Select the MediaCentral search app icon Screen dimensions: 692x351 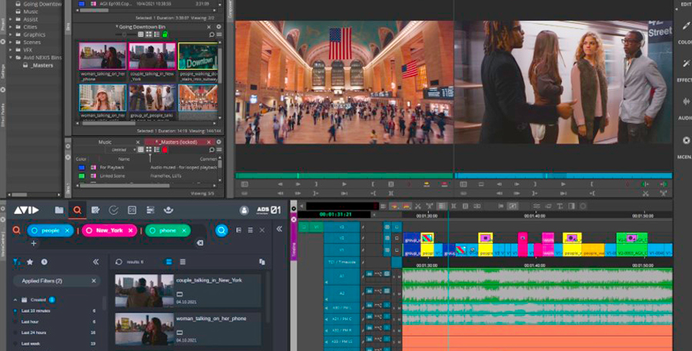click(x=77, y=210)
